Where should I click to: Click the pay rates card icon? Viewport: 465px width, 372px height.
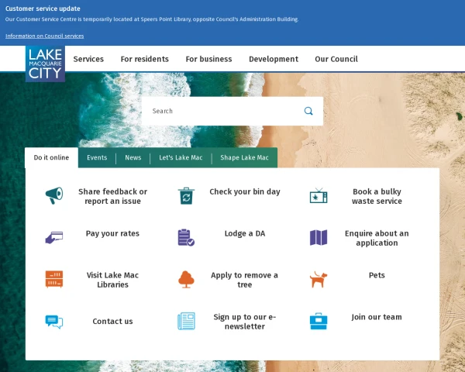point(53,237)
